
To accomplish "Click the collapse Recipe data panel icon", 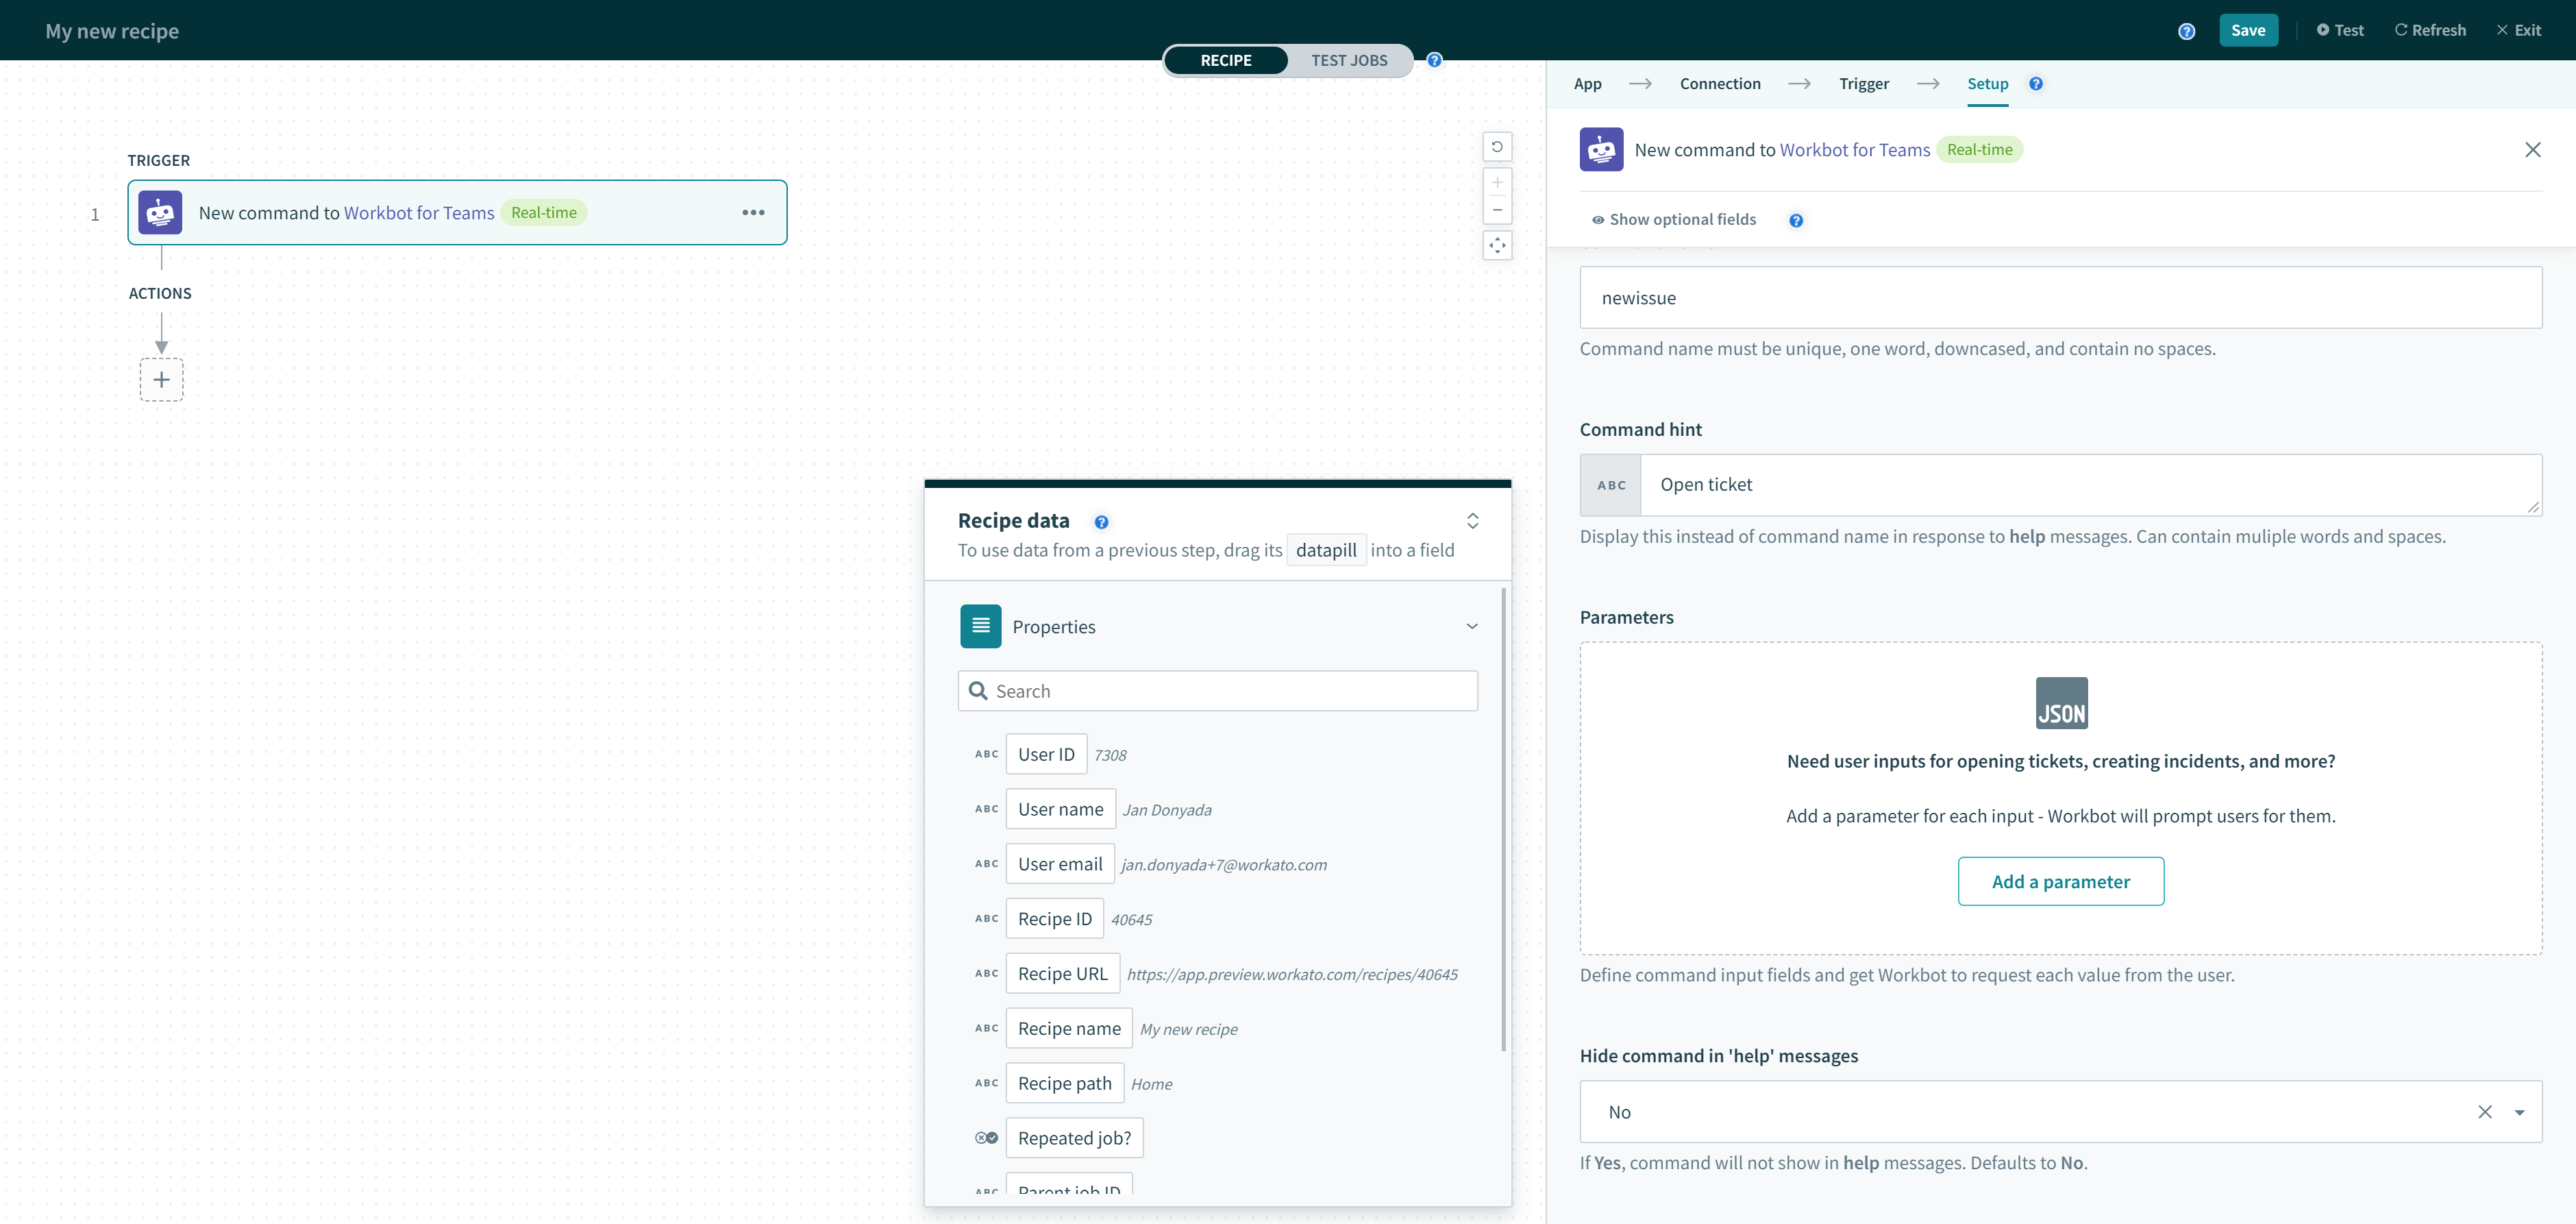I will pyautogui.click(x=1474, y=519).
